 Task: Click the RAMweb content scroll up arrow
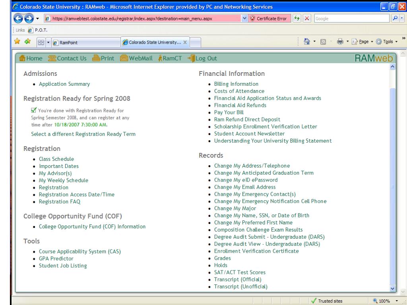coord(392,67)
